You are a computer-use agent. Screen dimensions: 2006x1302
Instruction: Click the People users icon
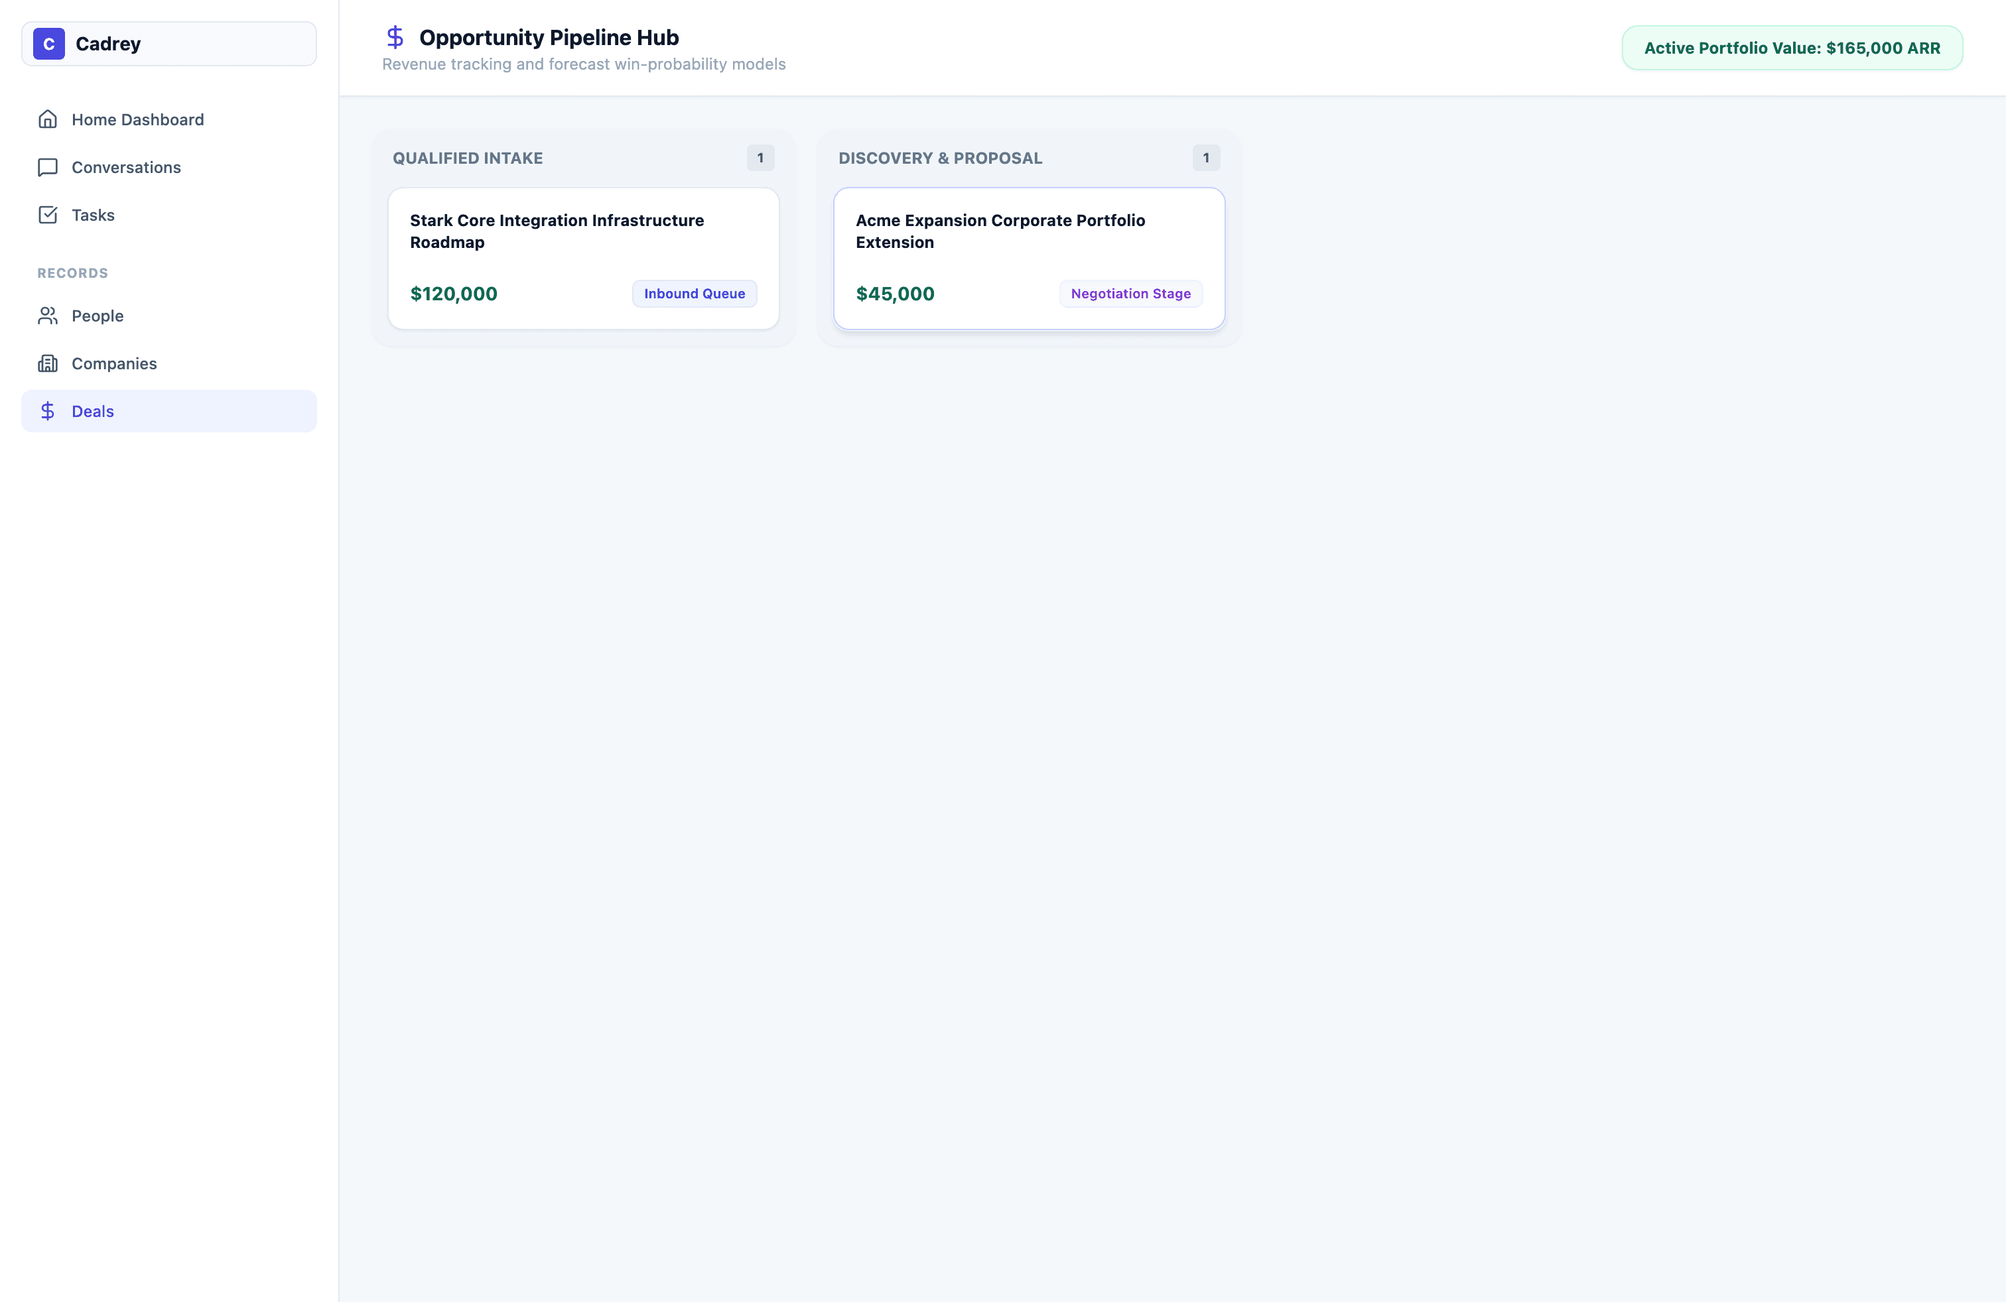pos(48,316)
